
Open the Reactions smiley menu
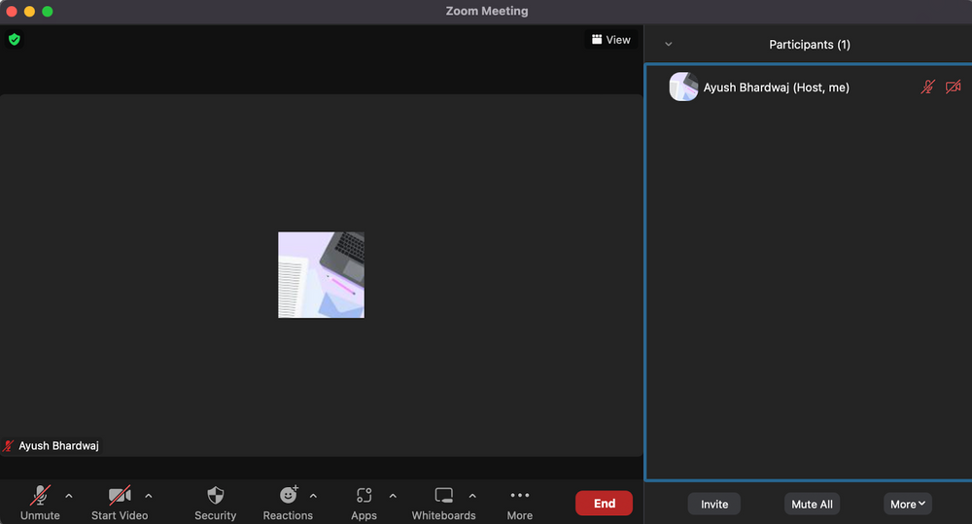(x=289, y=495)
